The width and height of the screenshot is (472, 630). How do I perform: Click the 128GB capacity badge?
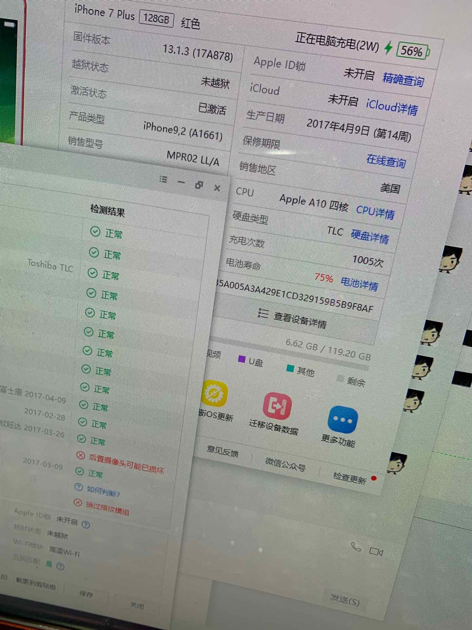point(156,18)
